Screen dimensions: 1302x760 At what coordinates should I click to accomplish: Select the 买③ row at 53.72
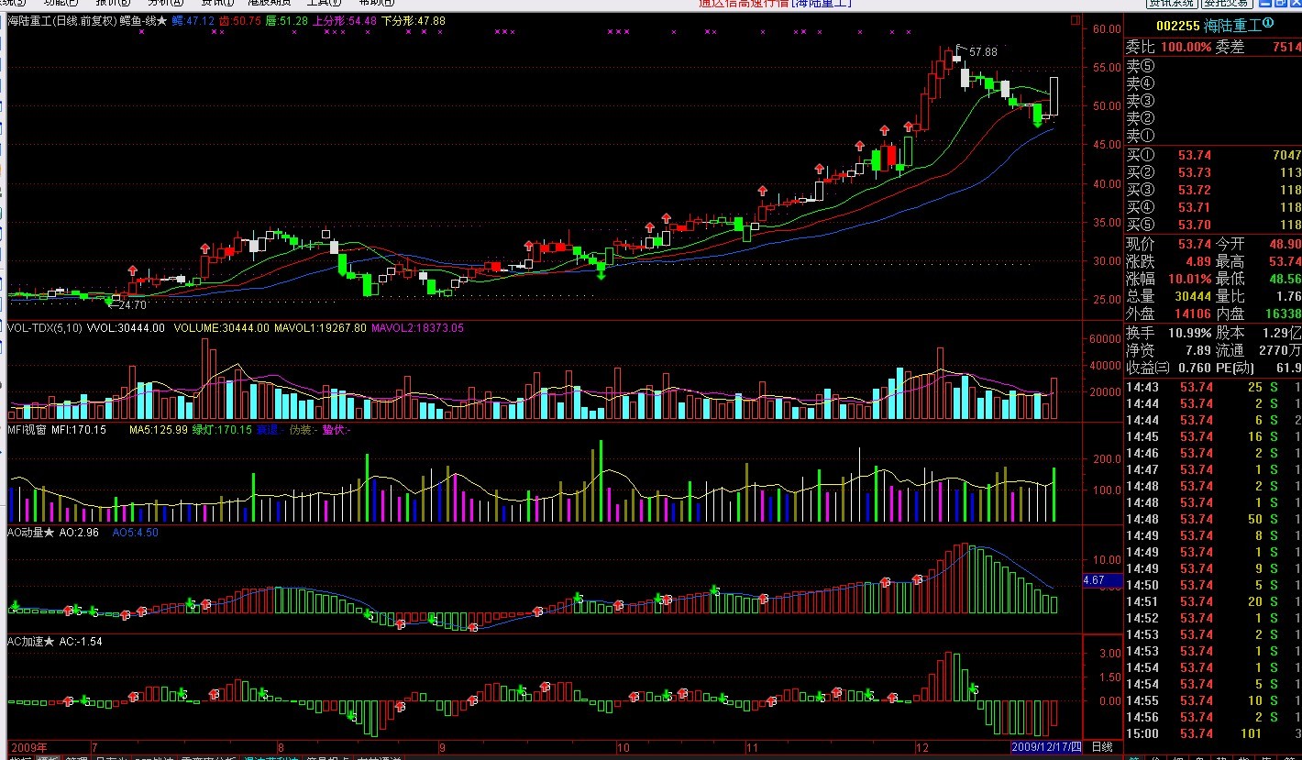point(1214,191)
